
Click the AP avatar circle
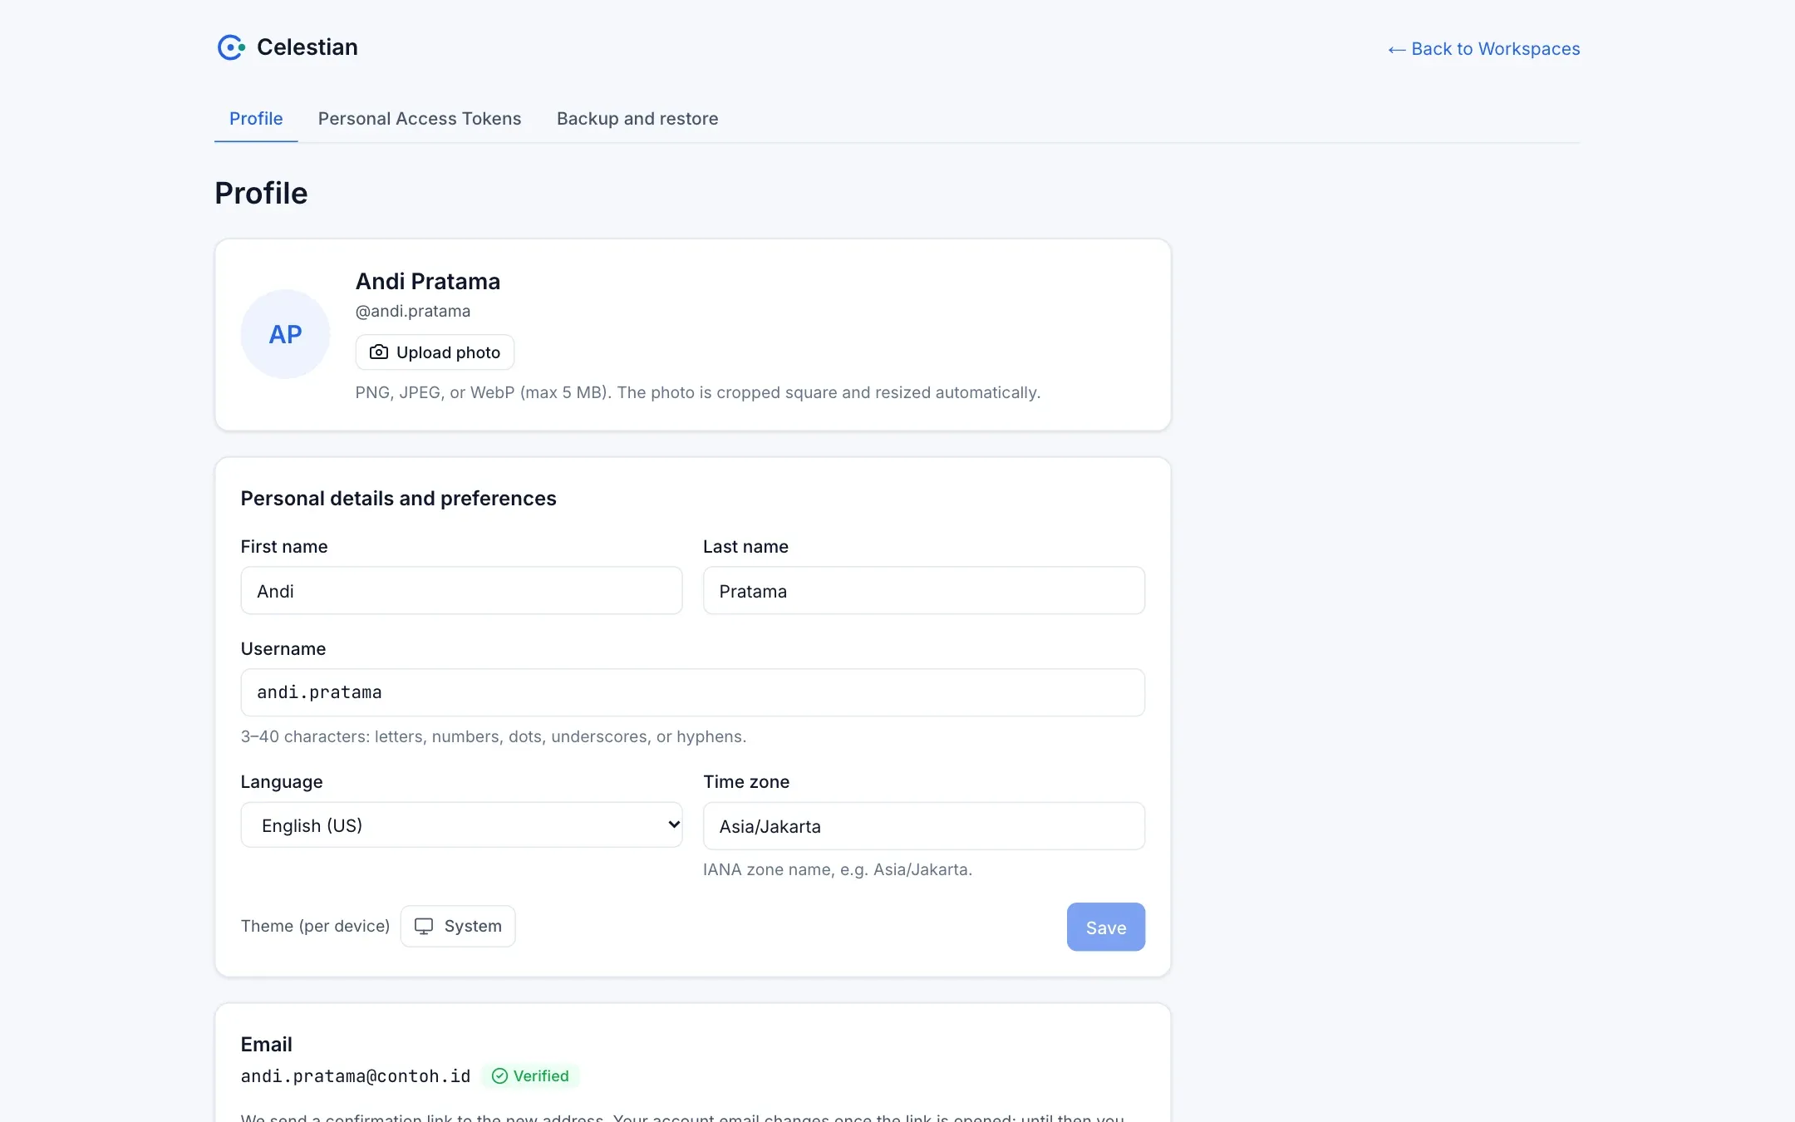point(285,334)
